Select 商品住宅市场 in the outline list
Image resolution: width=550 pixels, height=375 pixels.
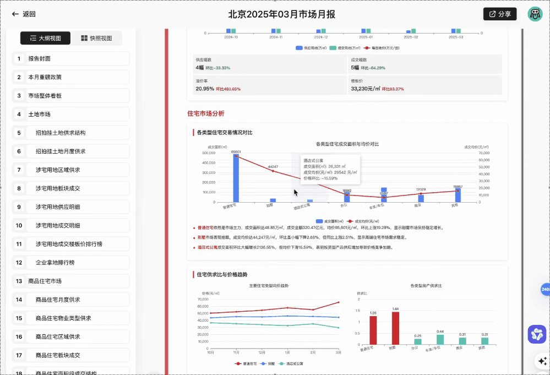pos(70,281)
